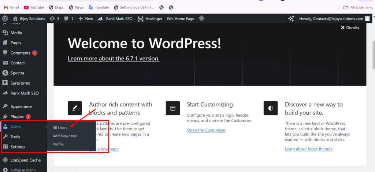Select Add New User in submenu
The height and width of the screenshot is (172, 375).
tap(65, 136)
